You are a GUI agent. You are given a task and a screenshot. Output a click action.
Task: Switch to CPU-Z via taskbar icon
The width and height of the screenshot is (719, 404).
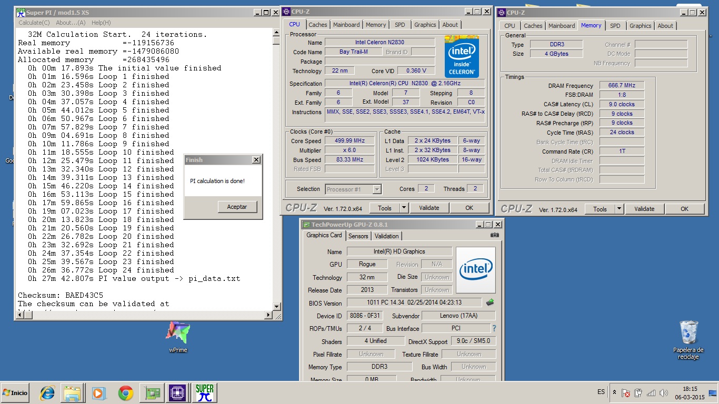coord(178,393)
